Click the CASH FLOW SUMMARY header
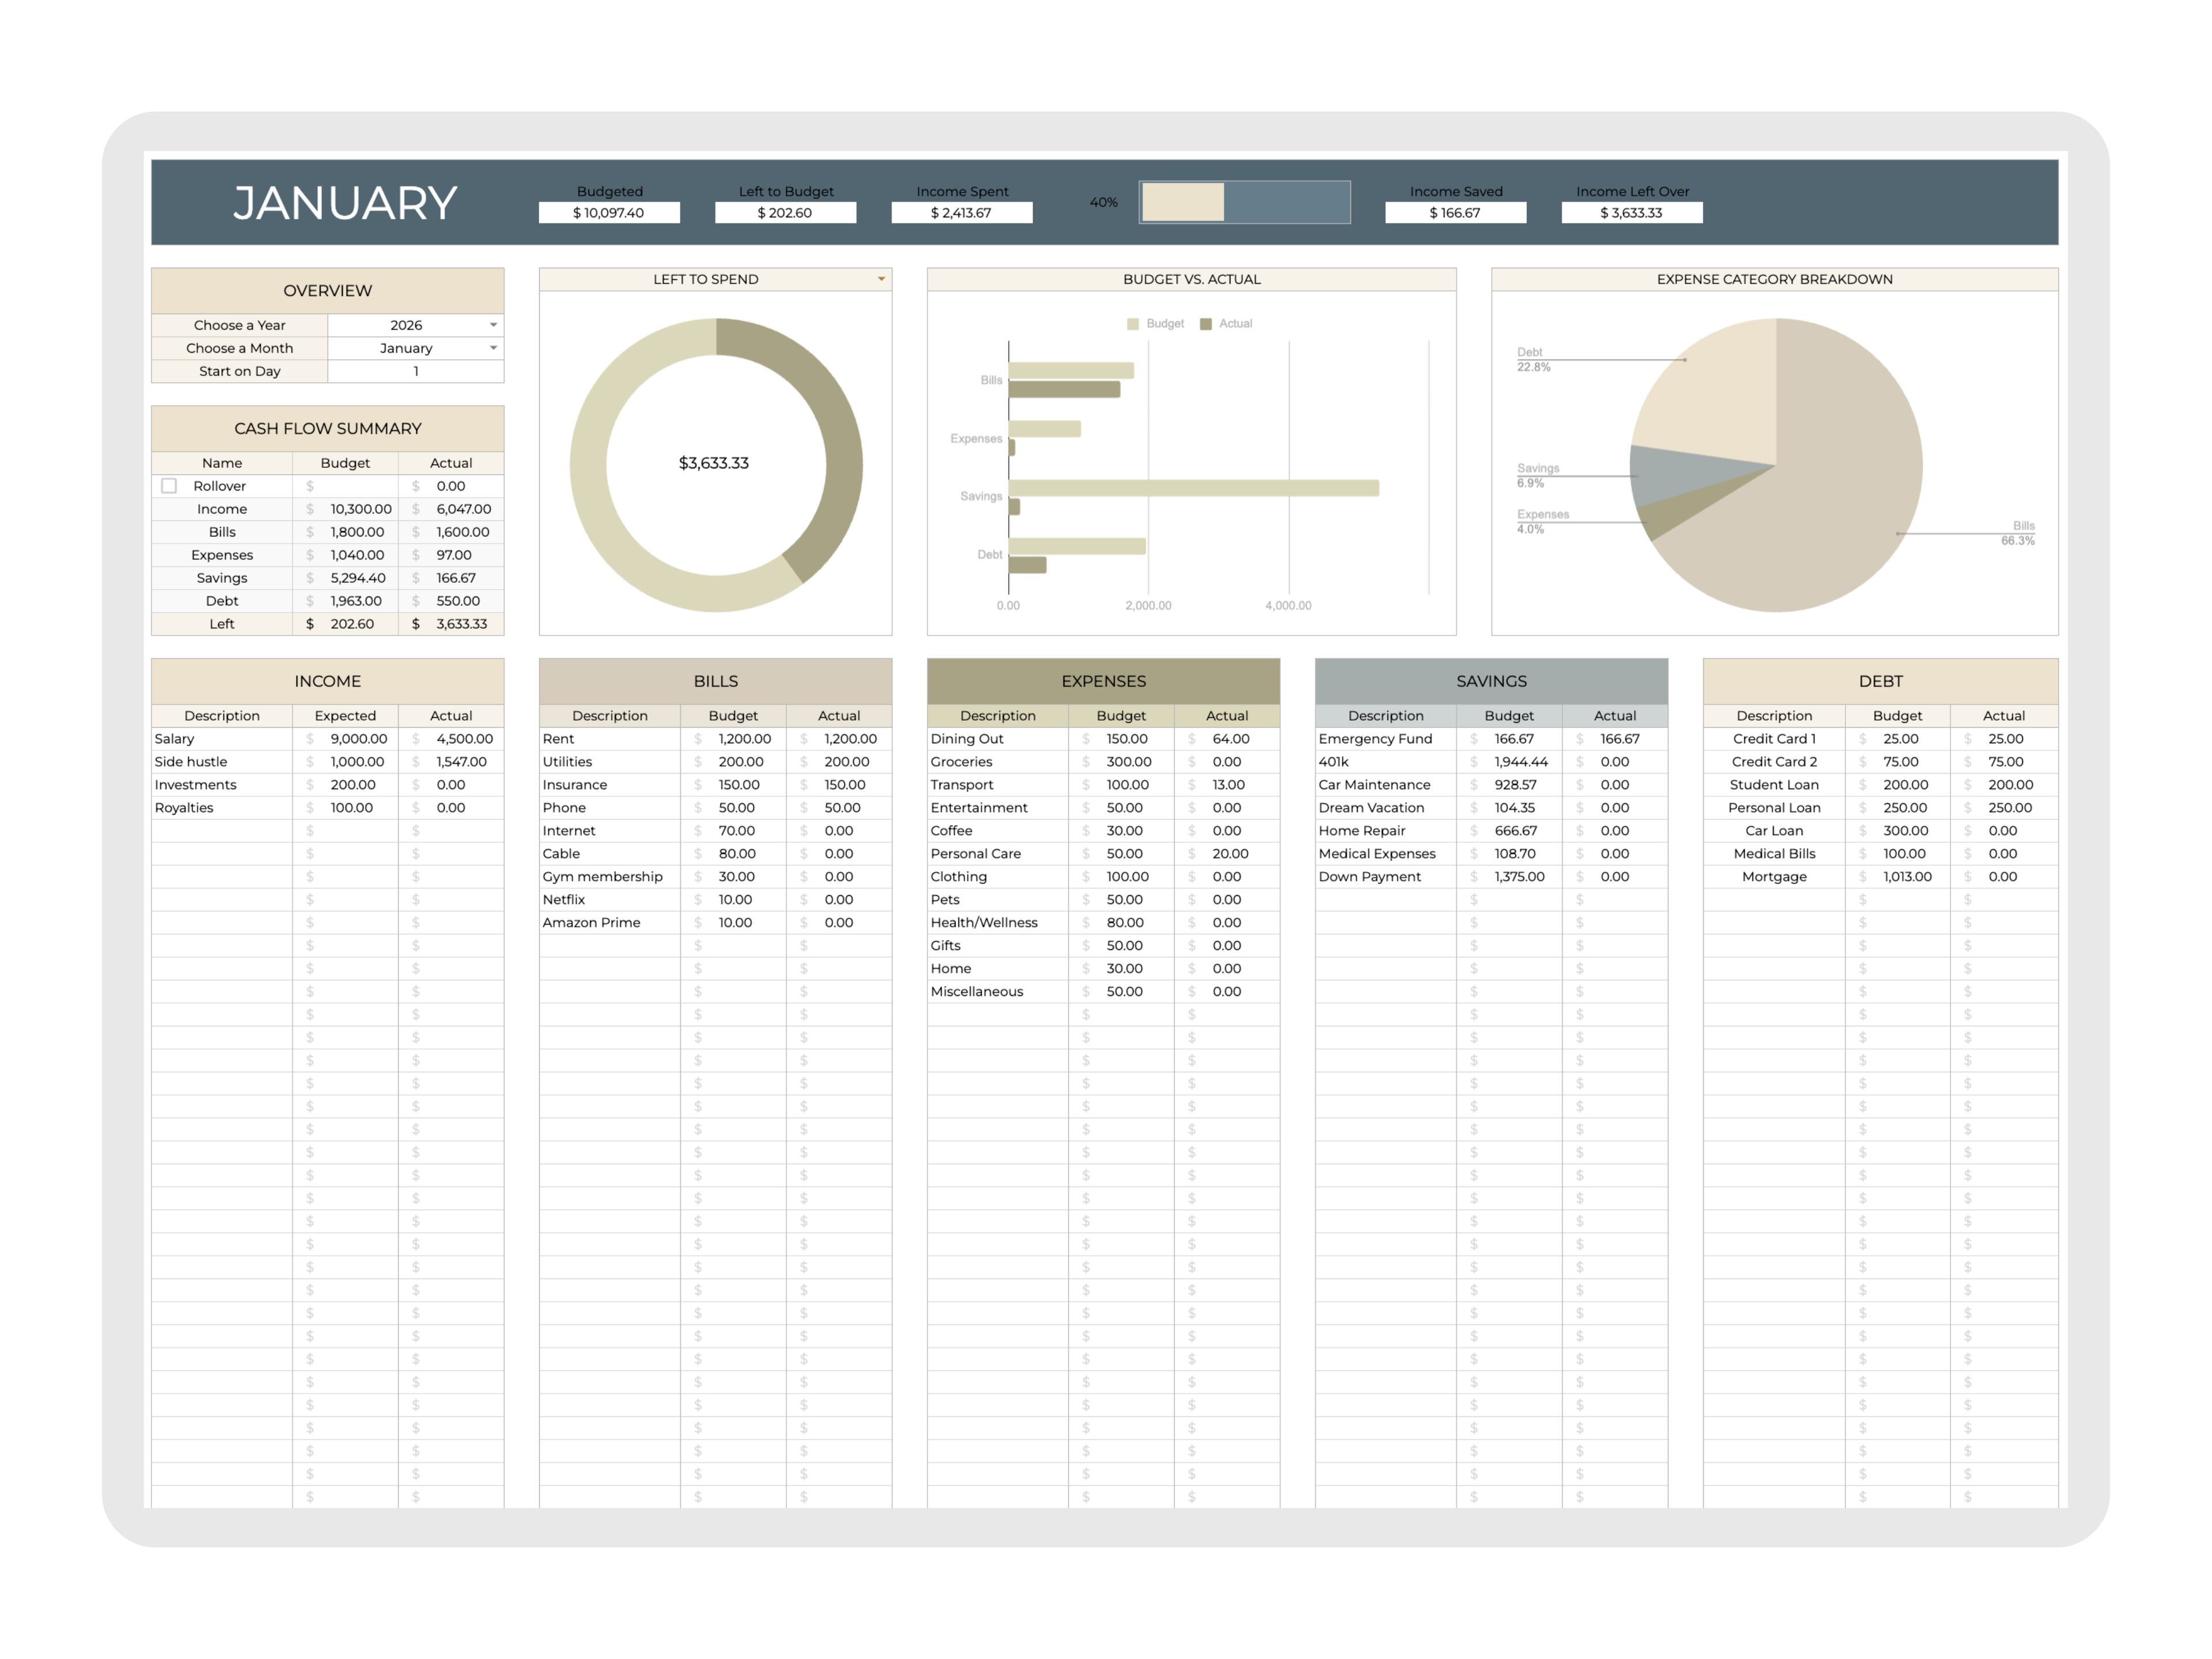The image size is (2212, 1659). coord(328,428)
